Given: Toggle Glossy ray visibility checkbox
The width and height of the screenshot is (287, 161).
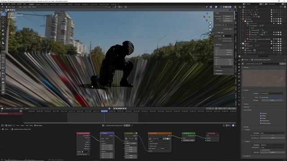Looking at the screenshot, I should (x=261, y=118).
